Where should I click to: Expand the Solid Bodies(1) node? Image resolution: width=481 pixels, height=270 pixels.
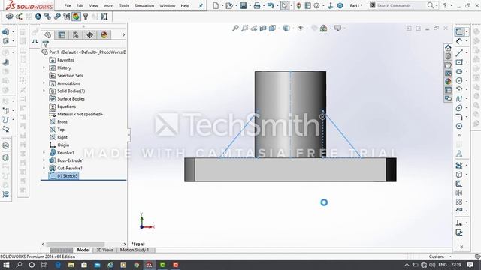(x=44, y=91)
